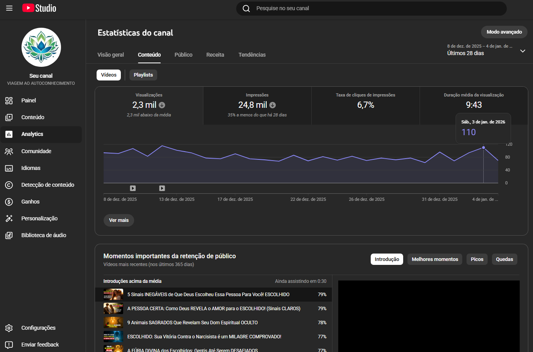Click the "Seu canal" label
Image resolution: width=533 pixels, height=352 pixels.
point(41,76)
